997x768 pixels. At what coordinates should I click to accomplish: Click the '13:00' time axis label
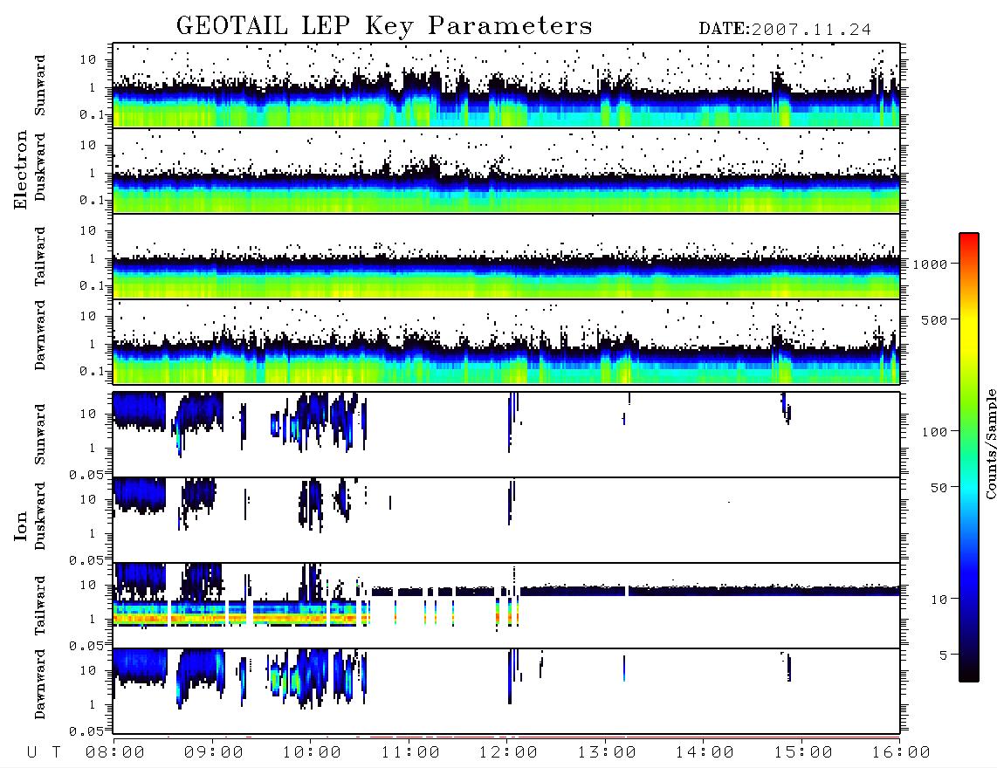tap(607, 752)
